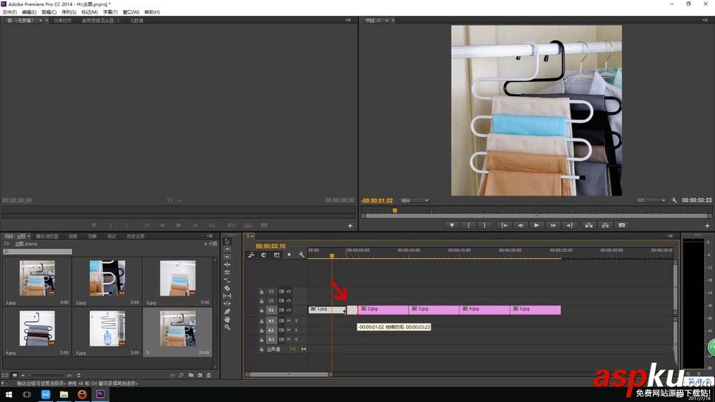
Task: Toggle lock on track V2
Action: pos(262,301)
